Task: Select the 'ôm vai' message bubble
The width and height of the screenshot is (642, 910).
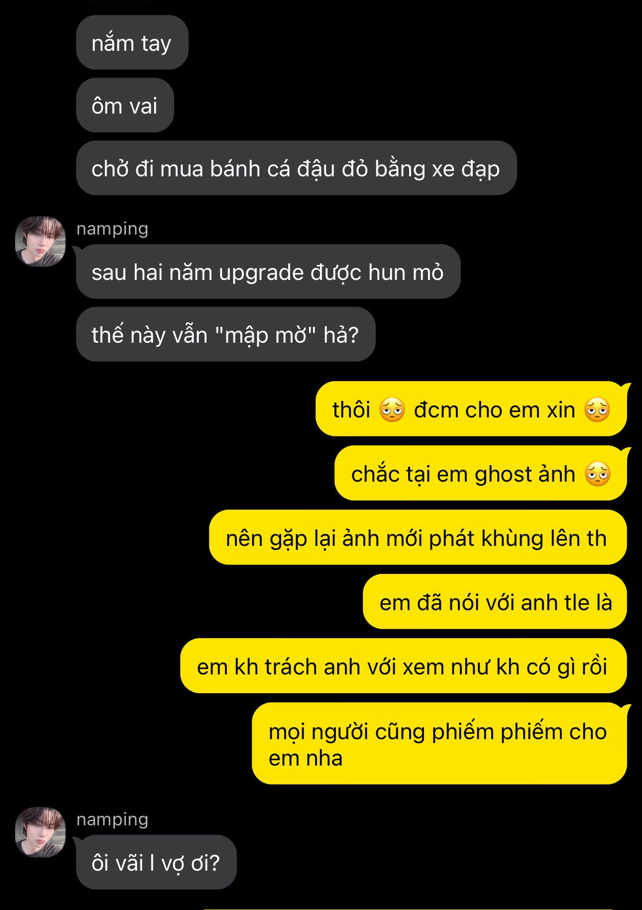Action: pos(125,105)
